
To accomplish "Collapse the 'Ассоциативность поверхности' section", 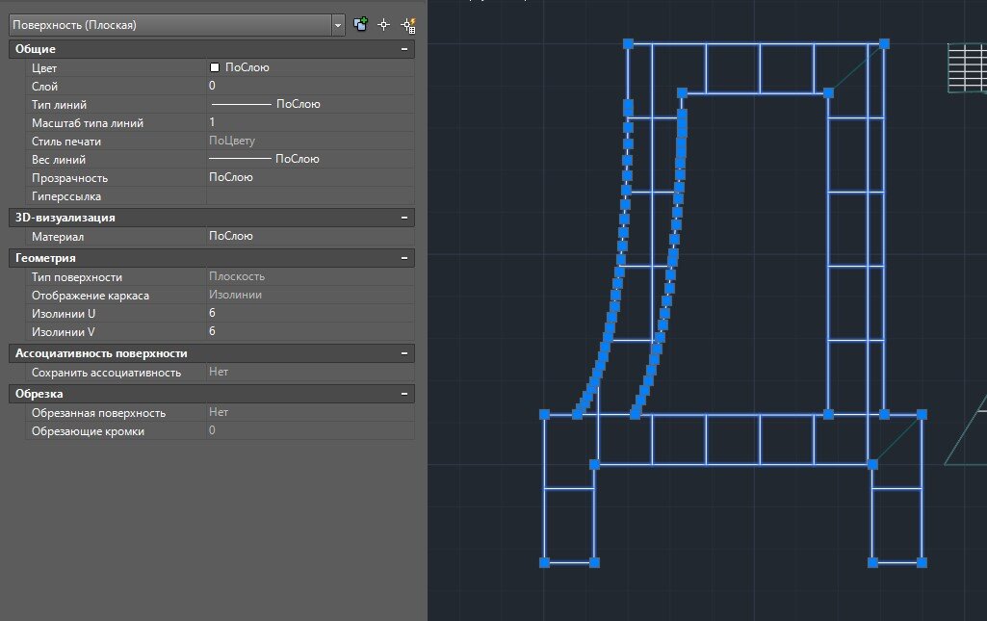I will [404, 353].
